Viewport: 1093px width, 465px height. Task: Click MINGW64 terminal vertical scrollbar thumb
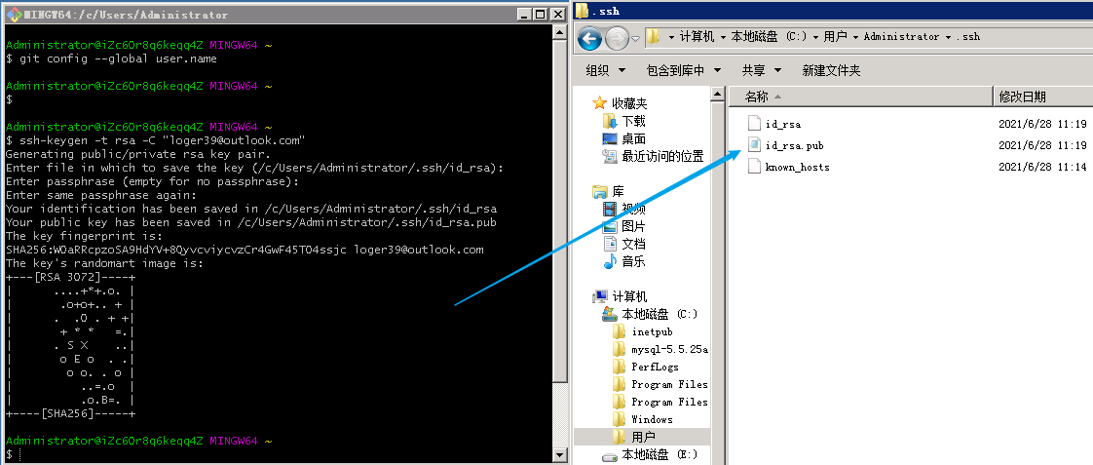click(559, 210)
